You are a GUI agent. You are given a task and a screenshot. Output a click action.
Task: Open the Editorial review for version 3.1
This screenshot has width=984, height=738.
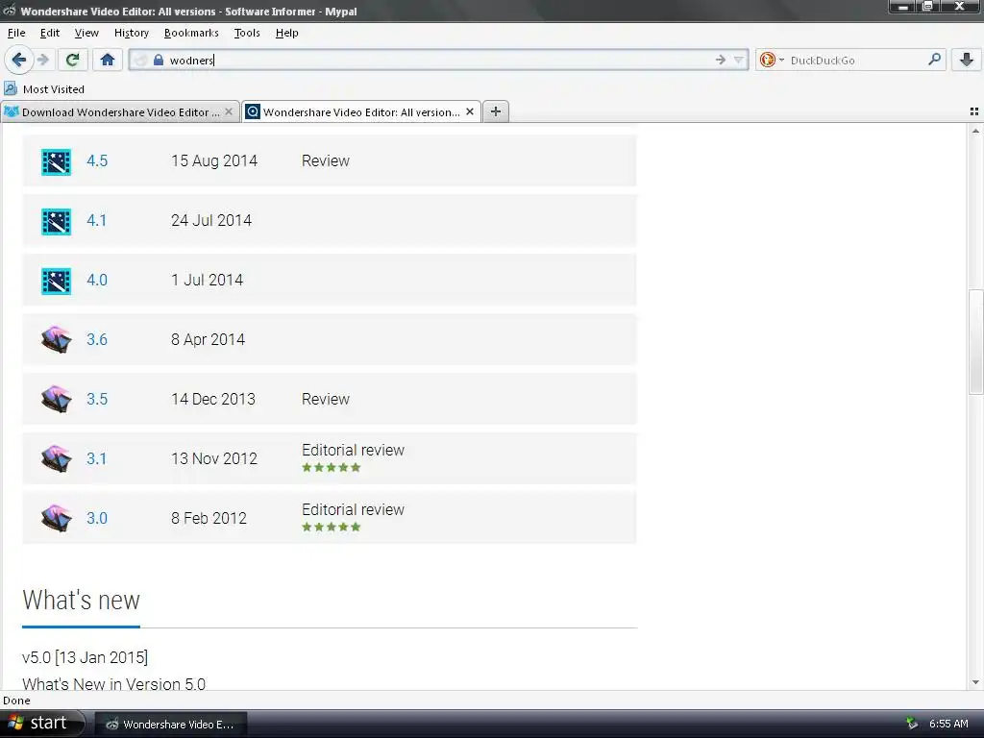354,450
